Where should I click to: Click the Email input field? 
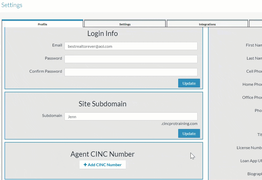(x=131, y=46)
